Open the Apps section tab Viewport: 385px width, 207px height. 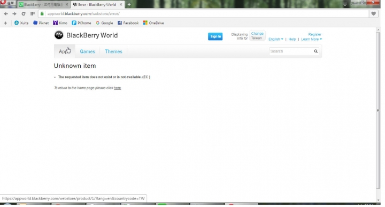[64, 51]
